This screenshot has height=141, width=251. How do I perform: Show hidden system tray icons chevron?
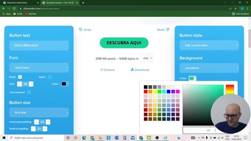pos(199,137)
